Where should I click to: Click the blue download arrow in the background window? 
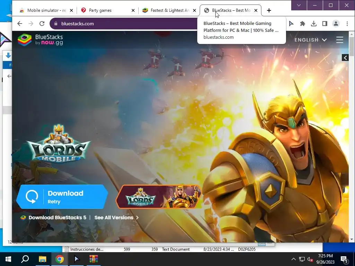(x=8, y=55)
